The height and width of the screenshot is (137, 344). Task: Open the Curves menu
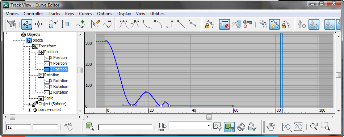click(x=85, y=14)
